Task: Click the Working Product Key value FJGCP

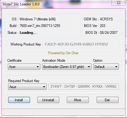Action: point(76,44)
